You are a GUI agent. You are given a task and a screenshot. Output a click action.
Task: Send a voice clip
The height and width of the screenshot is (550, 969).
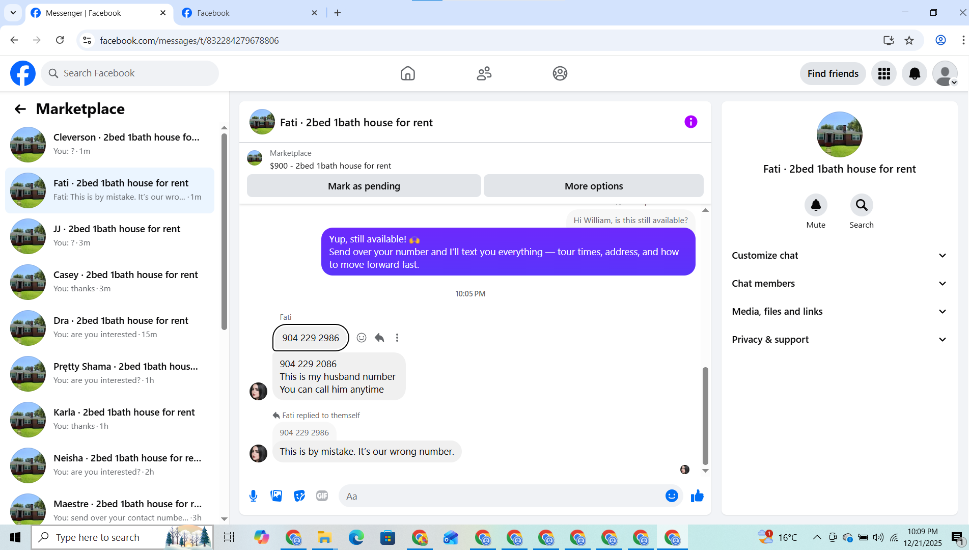tap(253, 496)
